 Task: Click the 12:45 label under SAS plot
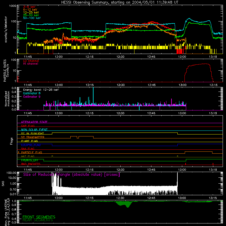151,198
